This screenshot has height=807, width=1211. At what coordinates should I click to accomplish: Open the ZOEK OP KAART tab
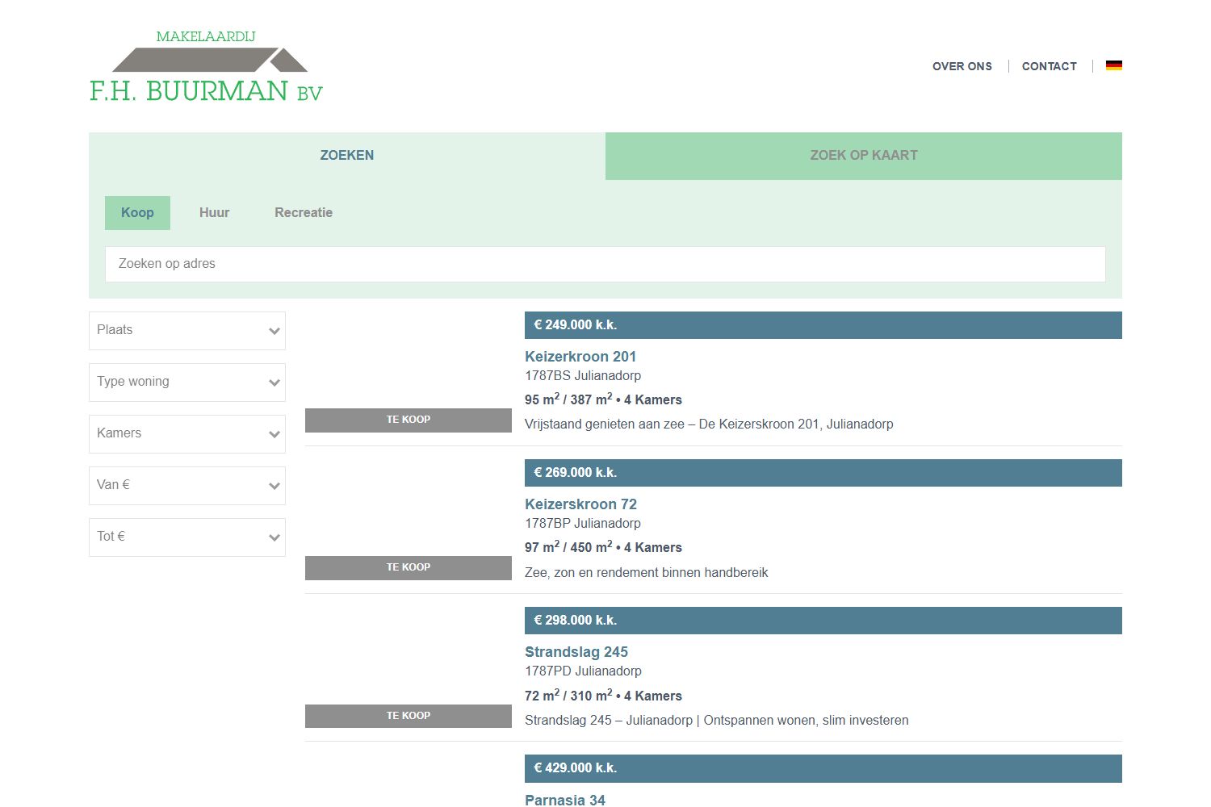[x=863, y=155]
